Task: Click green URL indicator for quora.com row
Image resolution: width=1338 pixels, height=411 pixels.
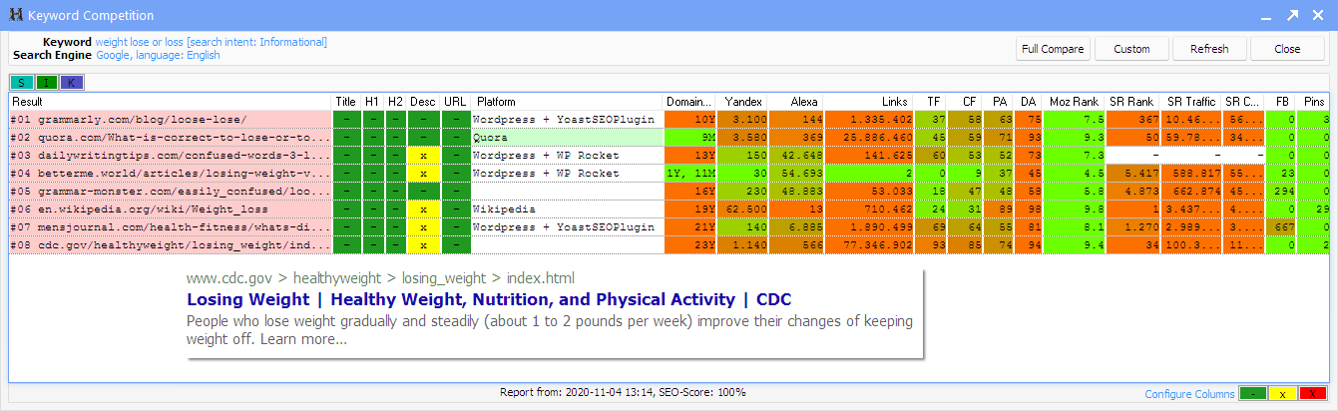Action: click(454, 137)
